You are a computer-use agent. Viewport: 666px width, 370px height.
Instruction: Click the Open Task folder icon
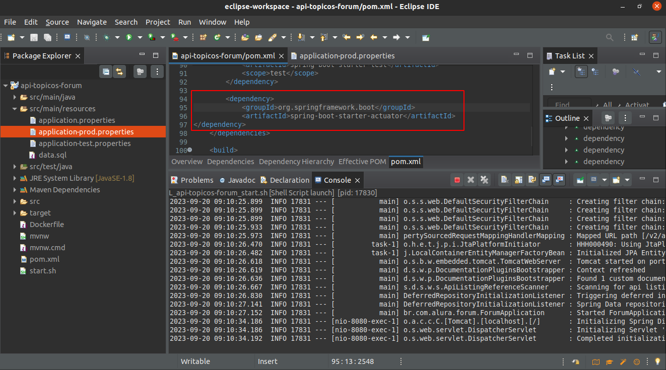point(259,37)
